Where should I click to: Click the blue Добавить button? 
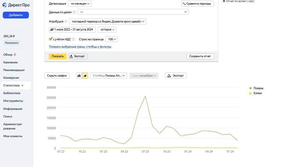click(16, 15)
